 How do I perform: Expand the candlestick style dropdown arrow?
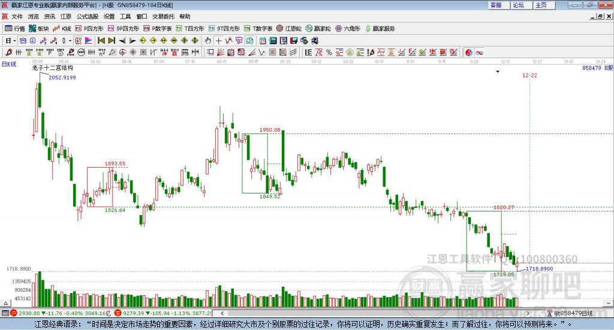(70, 41)
